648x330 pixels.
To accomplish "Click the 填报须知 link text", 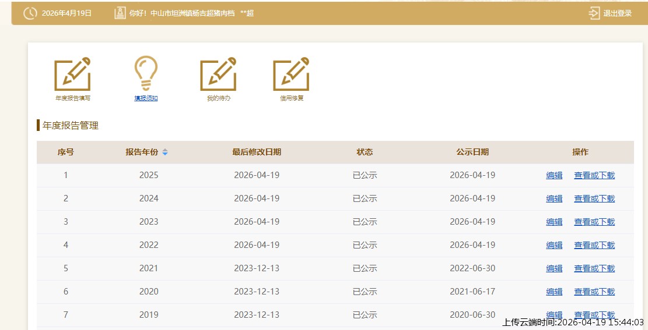I will (x=146, y=98).
